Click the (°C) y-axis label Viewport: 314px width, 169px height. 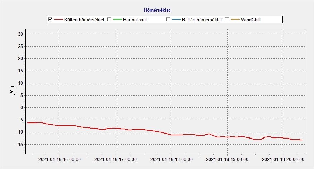click(13, 90)
